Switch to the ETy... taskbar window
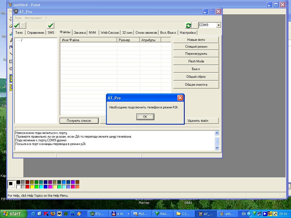 click(97, 214)
